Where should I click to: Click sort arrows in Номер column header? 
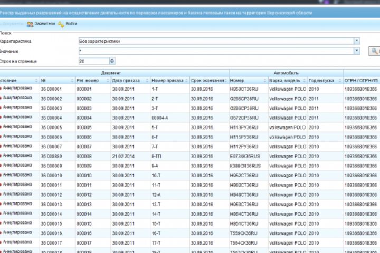click(264, 81)
